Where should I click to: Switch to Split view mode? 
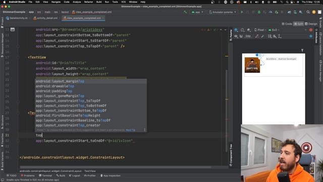click(x=298, y=24)
